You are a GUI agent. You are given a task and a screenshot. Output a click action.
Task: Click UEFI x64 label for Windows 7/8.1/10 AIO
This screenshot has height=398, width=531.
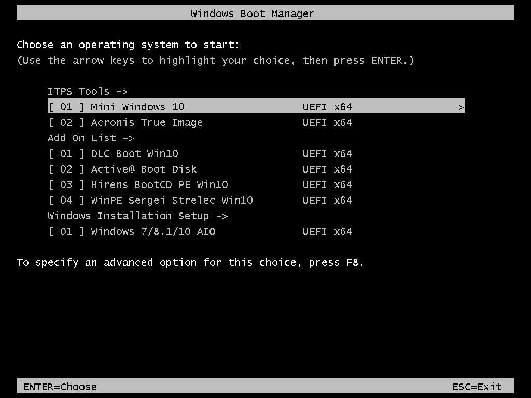[x=328, y=231]
